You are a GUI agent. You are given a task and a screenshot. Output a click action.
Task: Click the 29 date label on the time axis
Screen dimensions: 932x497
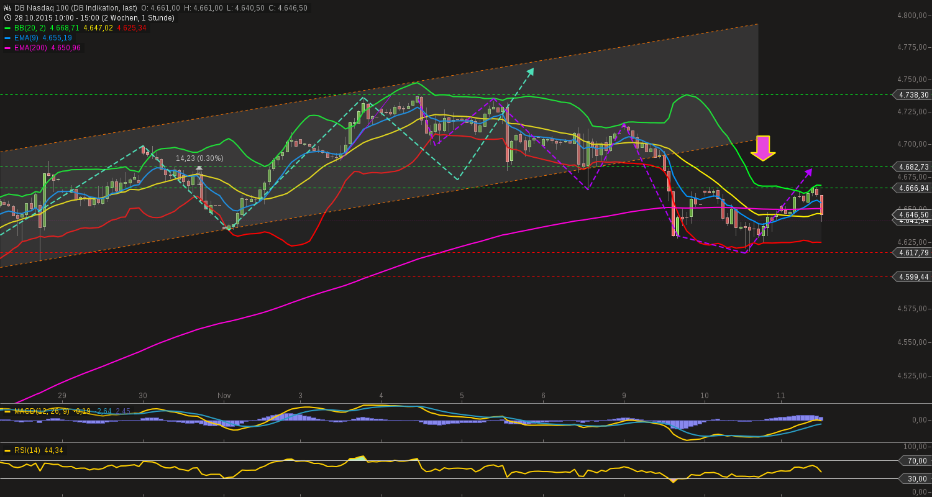coord(62,396)
